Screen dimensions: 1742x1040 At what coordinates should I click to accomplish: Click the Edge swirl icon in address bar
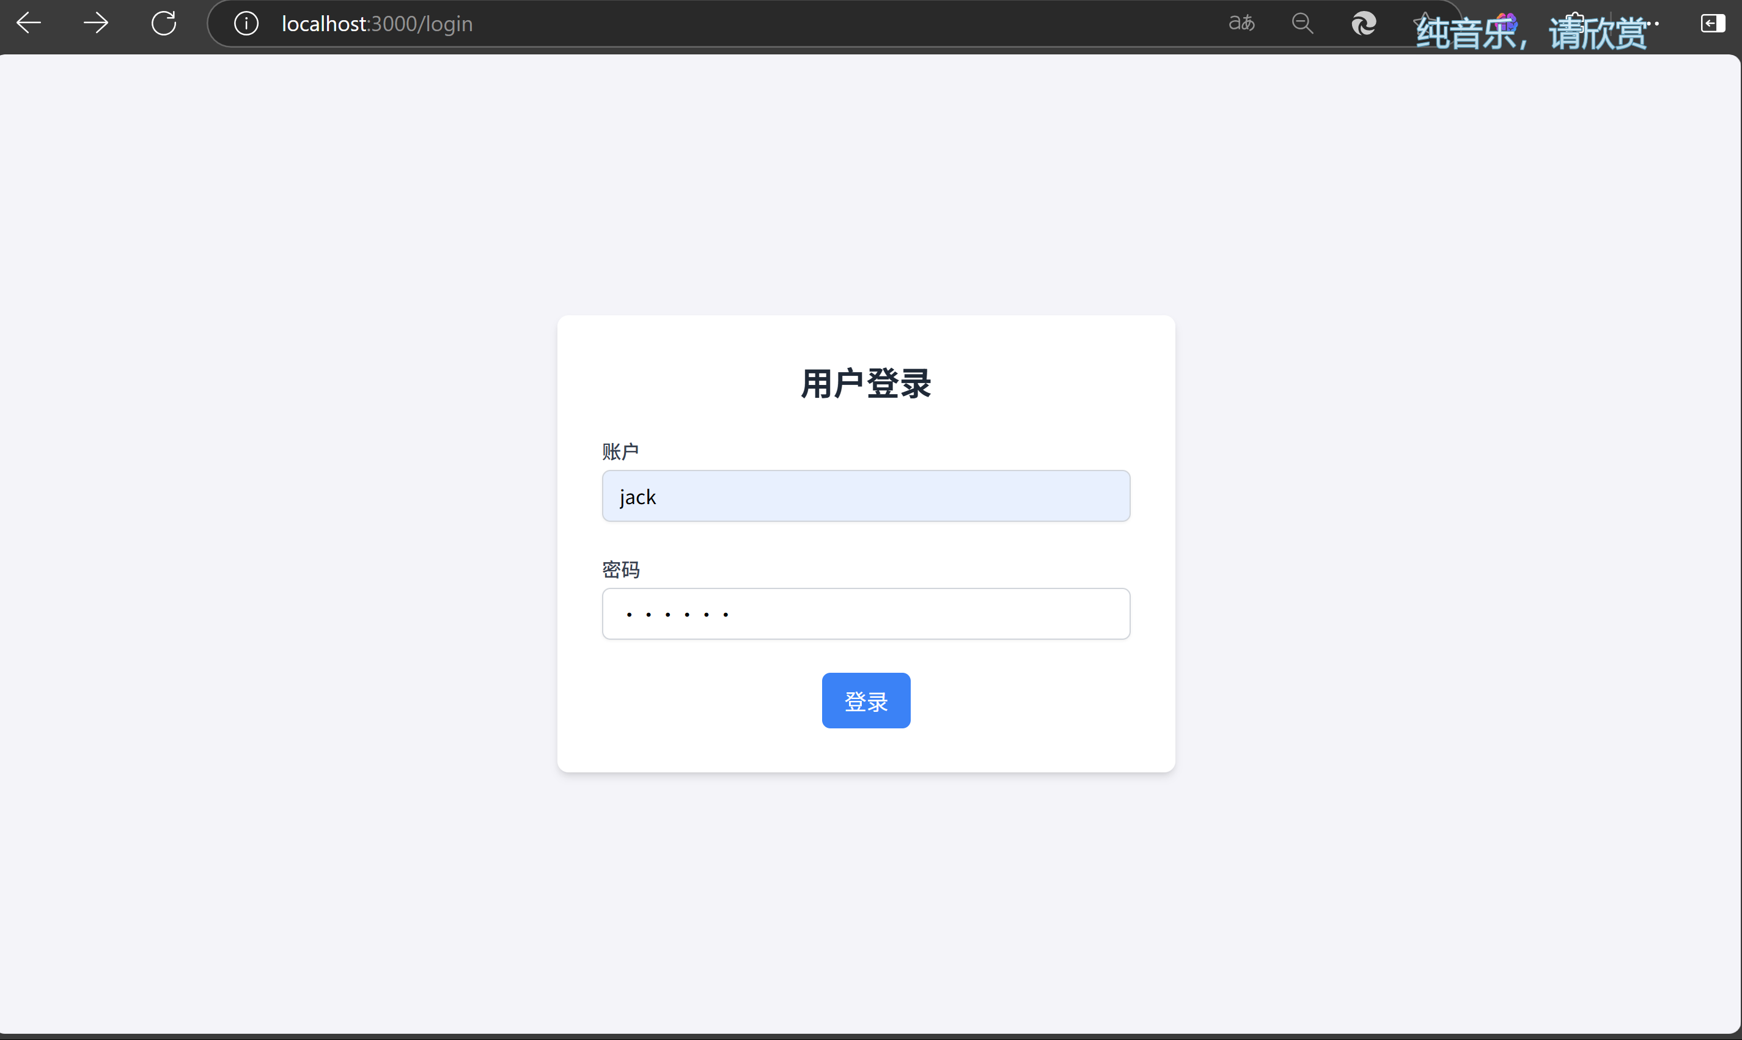1364,23
